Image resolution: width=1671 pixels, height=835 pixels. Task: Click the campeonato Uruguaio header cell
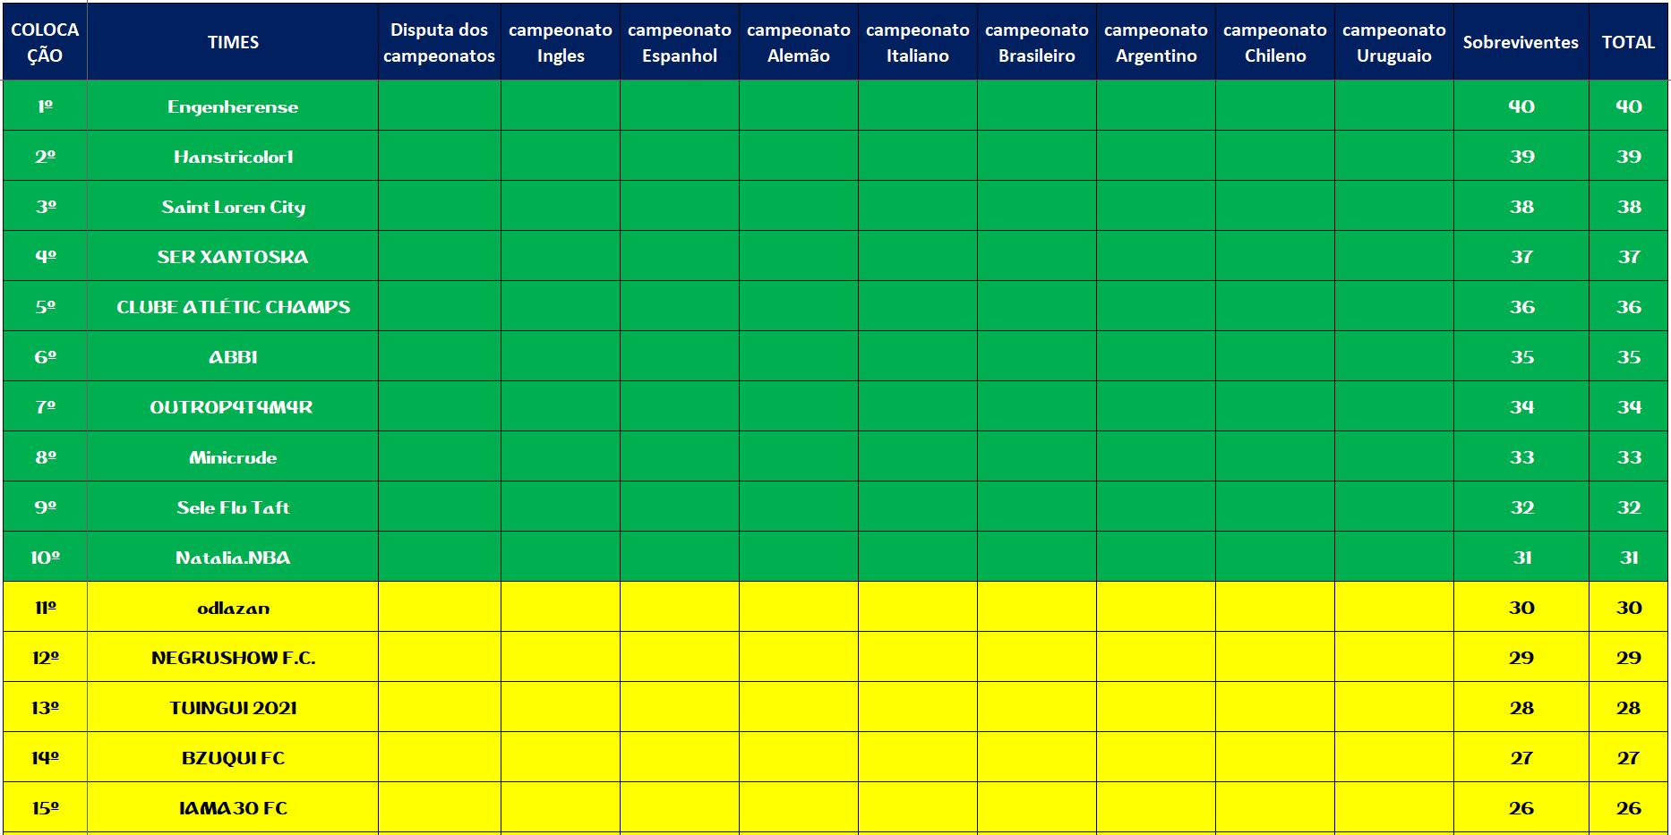click(x=1393, y=42)
